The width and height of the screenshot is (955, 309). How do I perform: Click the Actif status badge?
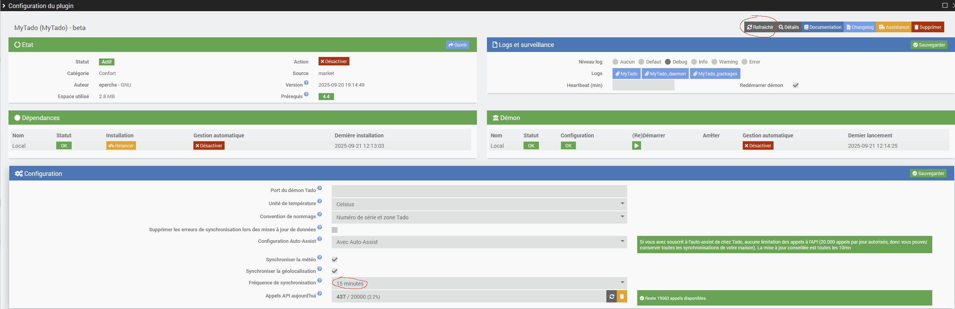[x=107, y=62]
